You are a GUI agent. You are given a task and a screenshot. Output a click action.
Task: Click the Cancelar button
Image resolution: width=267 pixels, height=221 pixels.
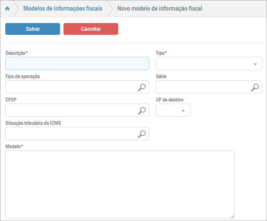tap(91, 29)
